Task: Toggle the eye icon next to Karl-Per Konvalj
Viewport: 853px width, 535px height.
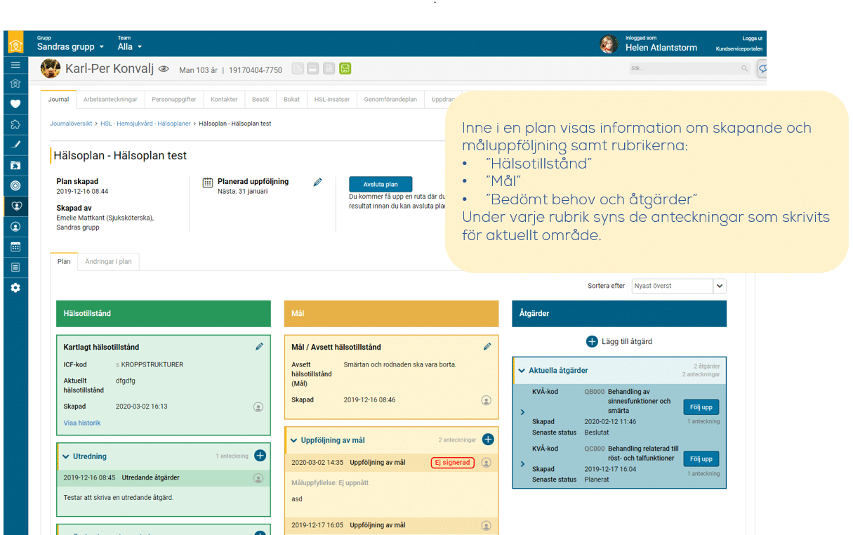Action: pyautogui.click(x=164, y=70)
